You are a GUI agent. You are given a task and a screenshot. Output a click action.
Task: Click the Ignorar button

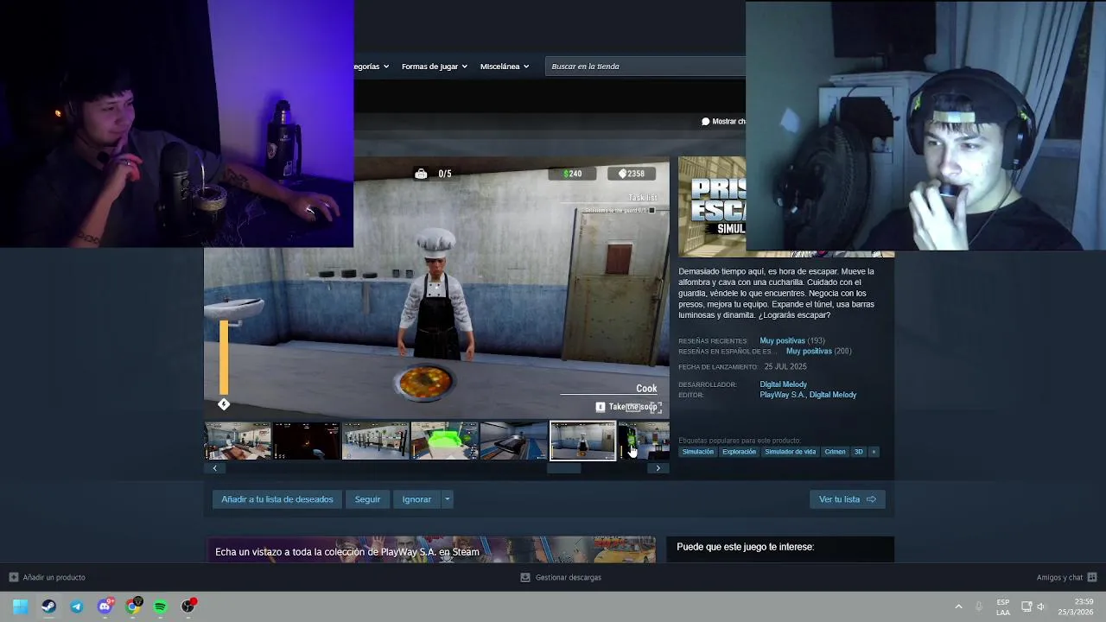coord(416,499)
